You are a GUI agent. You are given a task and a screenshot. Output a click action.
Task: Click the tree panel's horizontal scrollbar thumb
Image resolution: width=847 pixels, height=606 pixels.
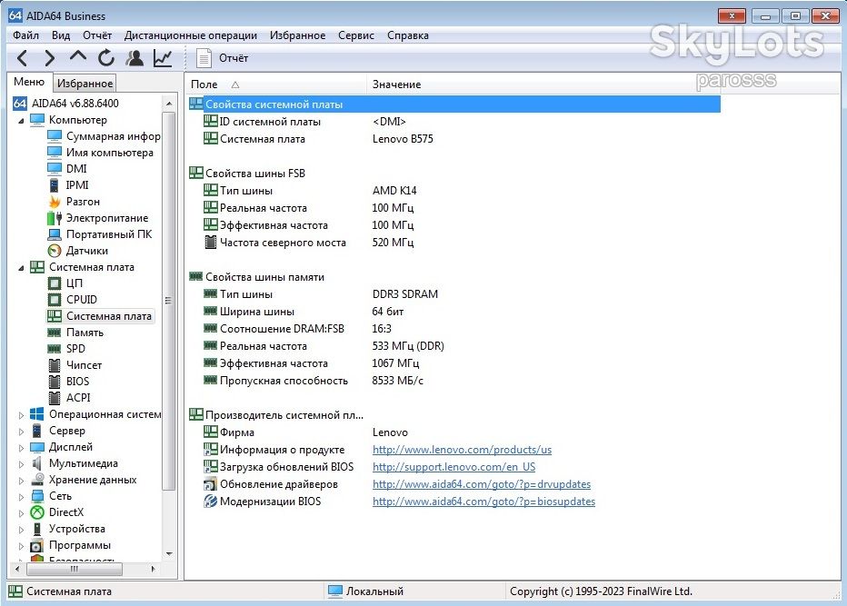tap(75, 569)
